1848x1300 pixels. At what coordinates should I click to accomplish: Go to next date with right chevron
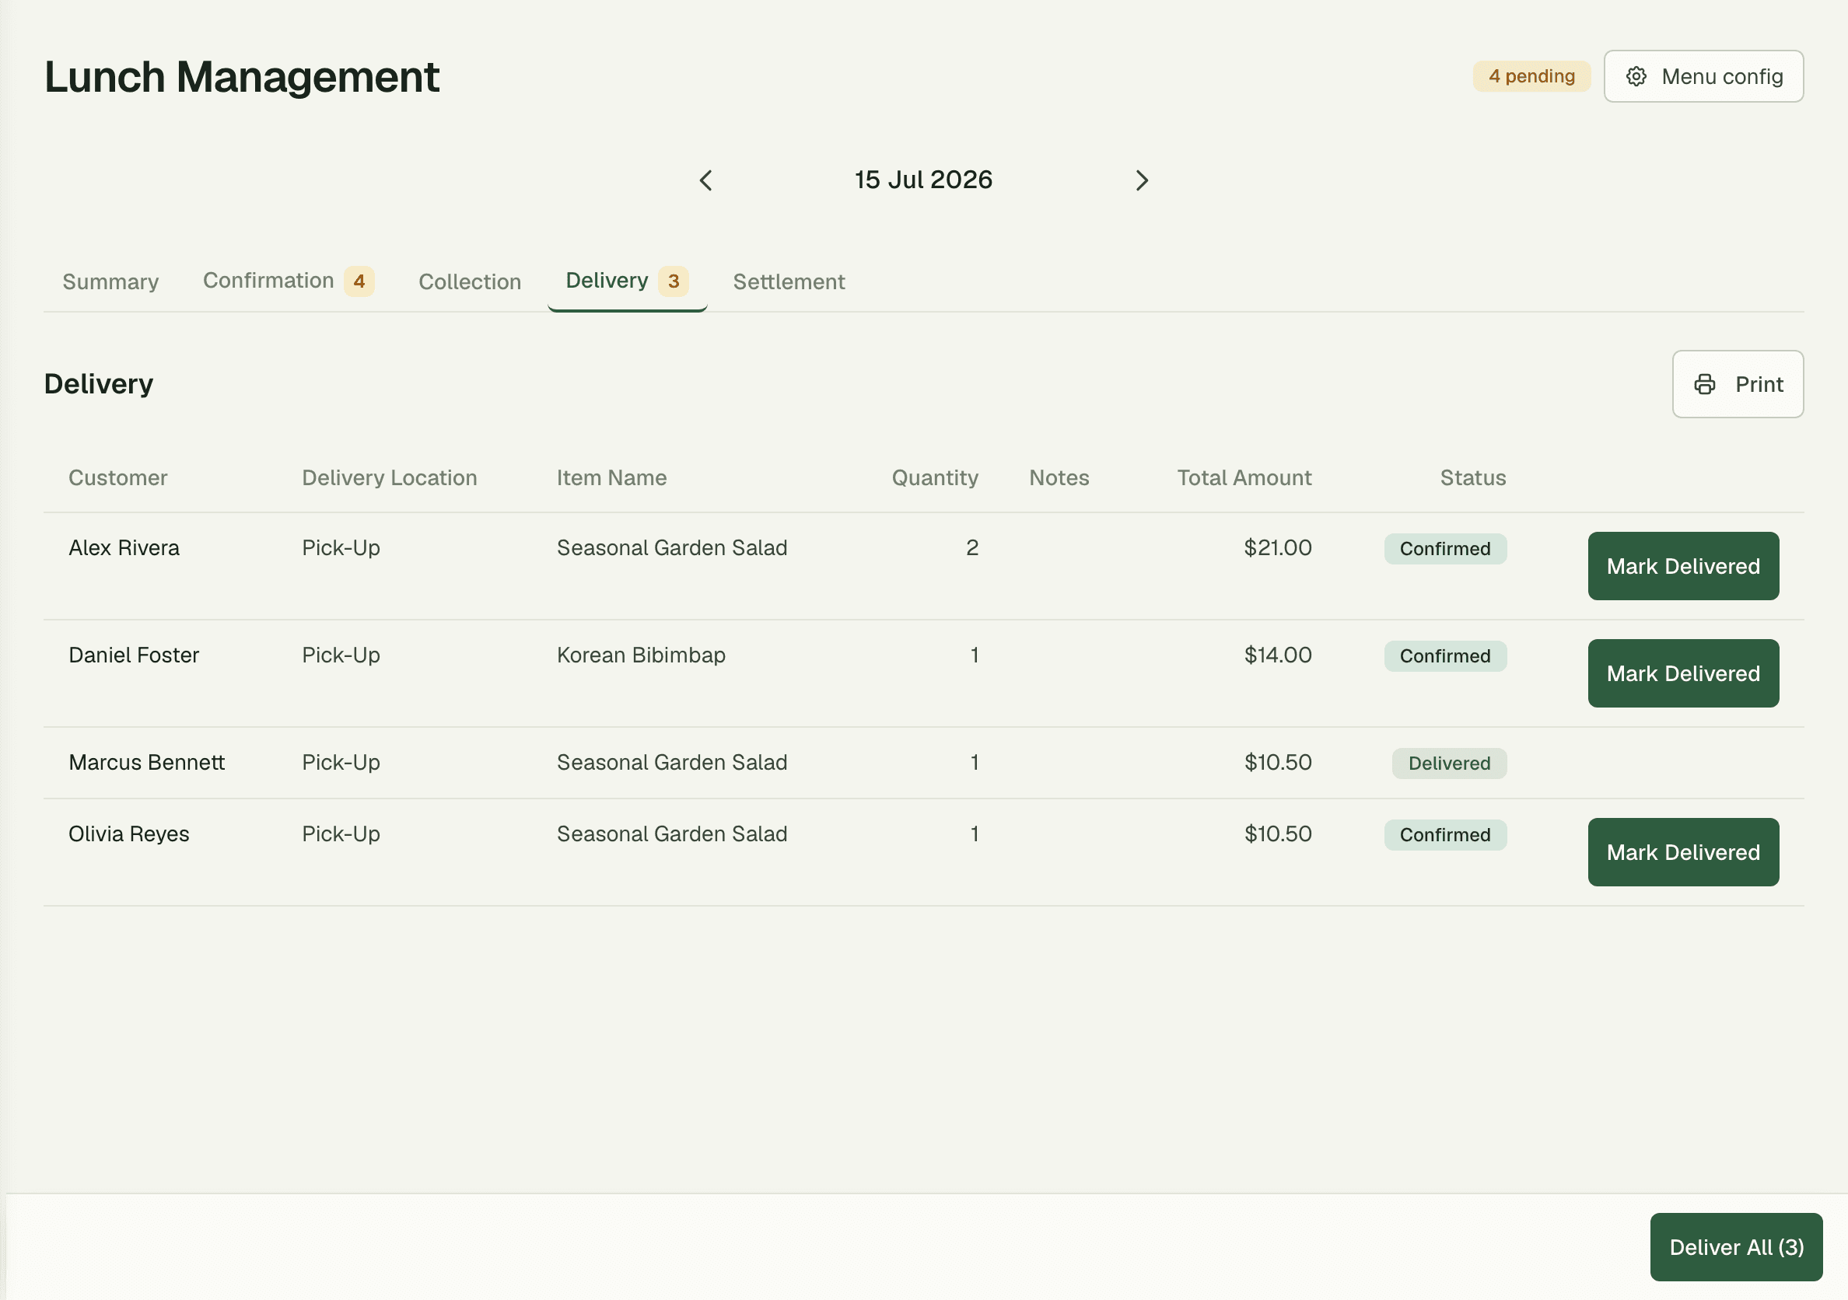coord(1141,180)
